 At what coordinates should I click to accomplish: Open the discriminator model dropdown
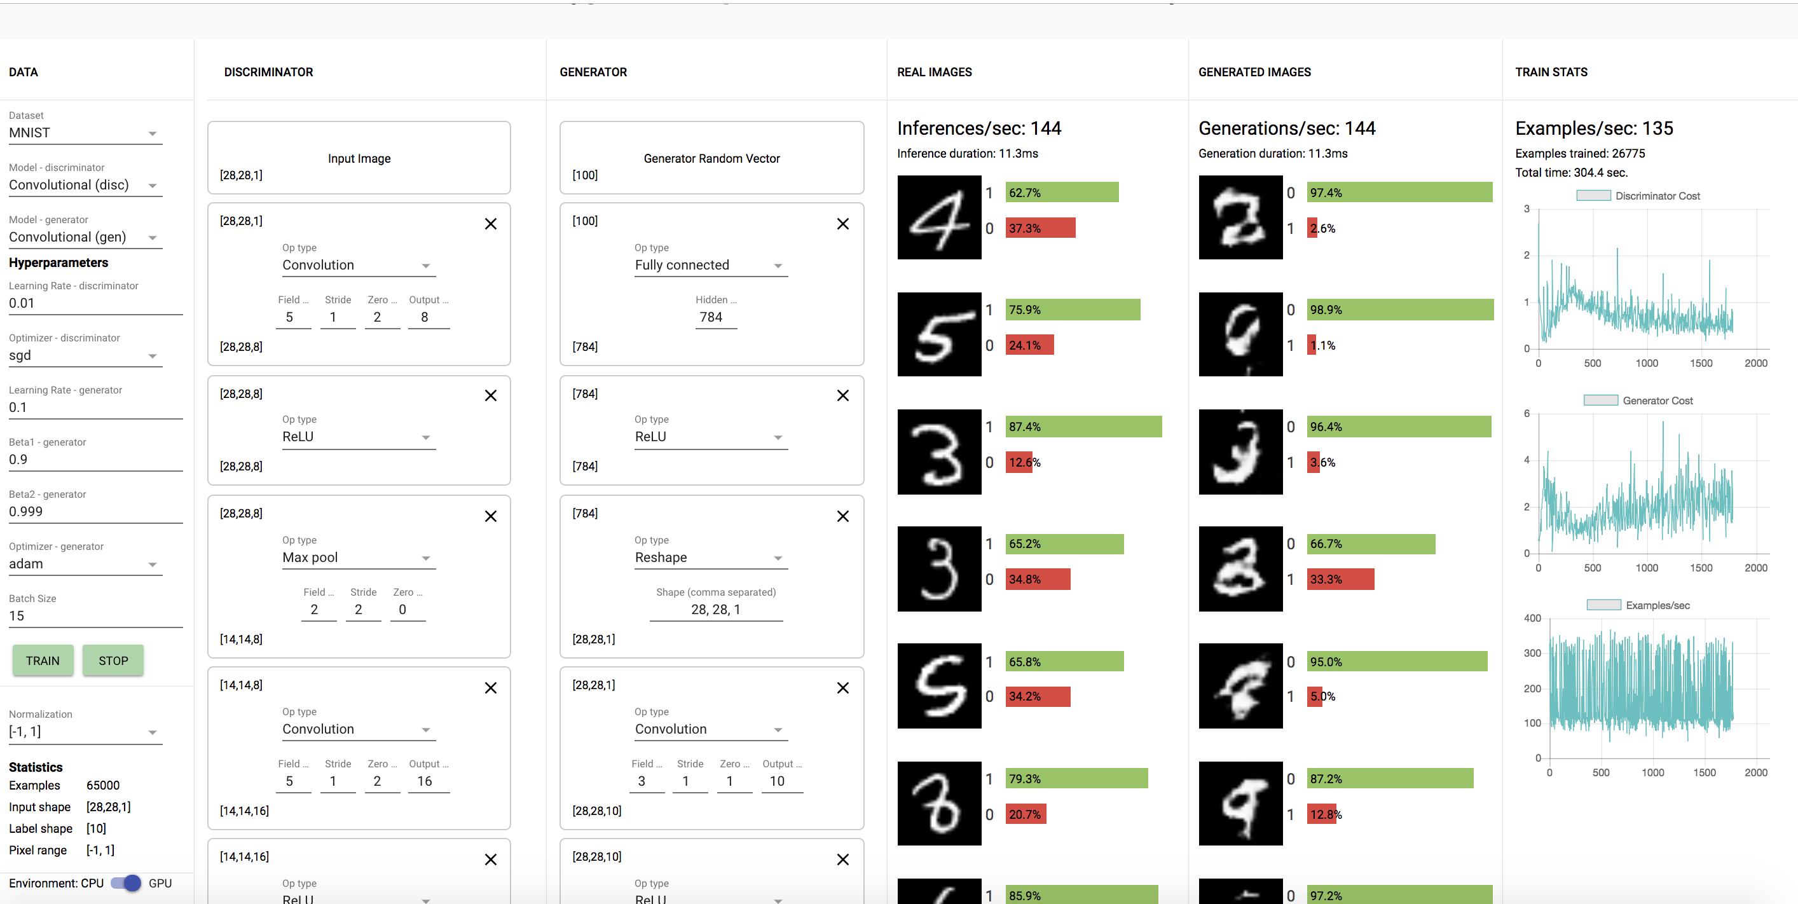(x=85, y=185)
